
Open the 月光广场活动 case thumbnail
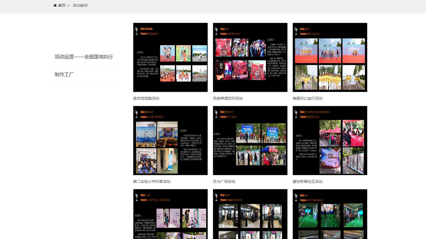(x=250, y=140)
